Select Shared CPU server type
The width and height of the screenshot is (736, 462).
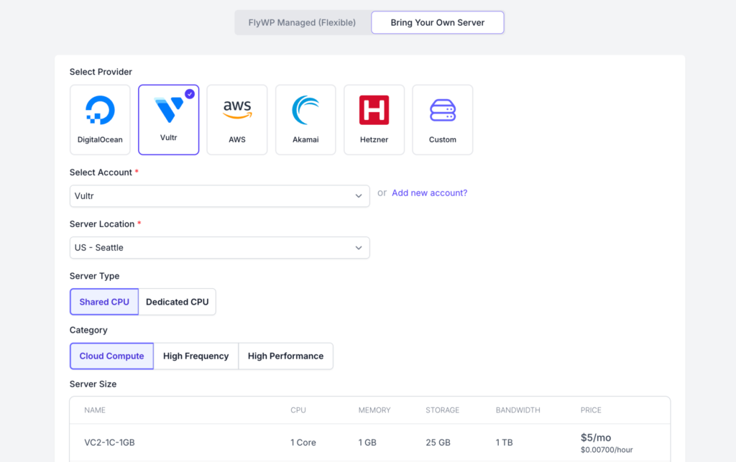tap(104, 302)
